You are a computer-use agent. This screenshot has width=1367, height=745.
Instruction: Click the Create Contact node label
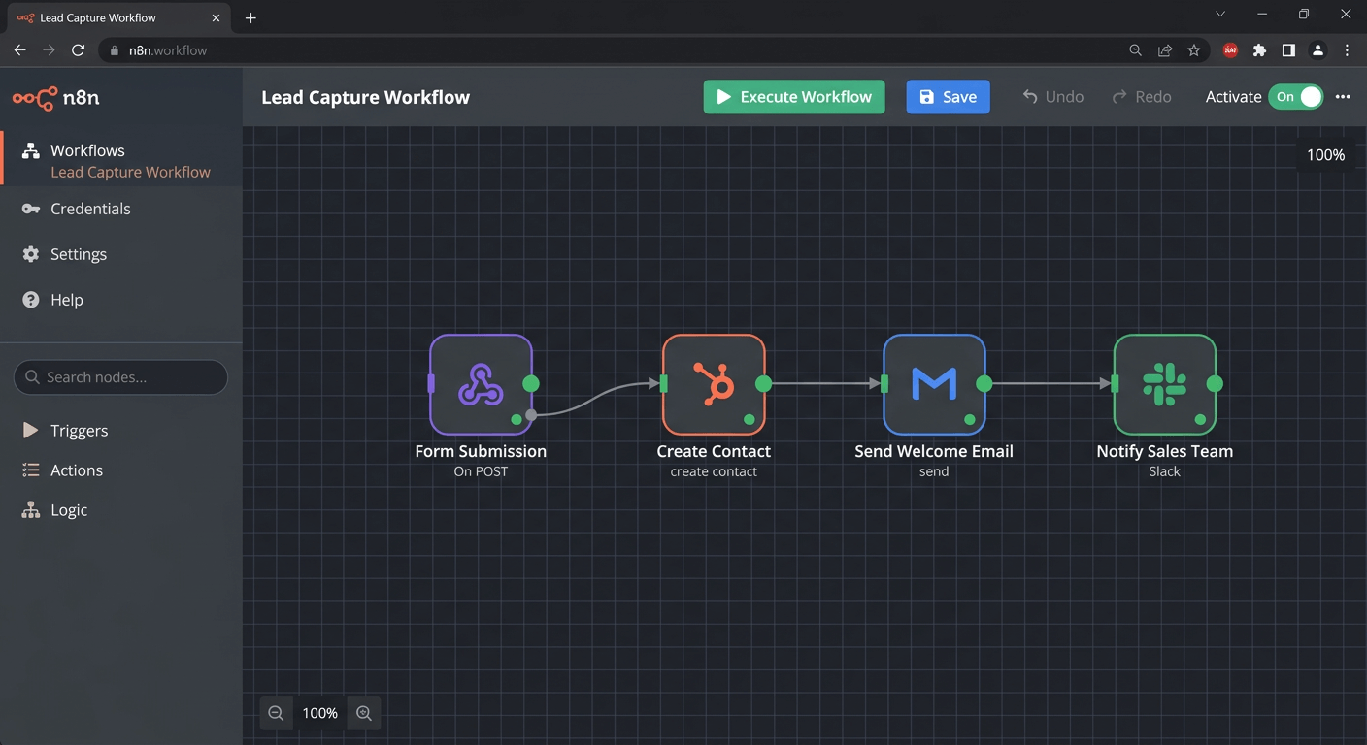pyautogui.click(x=714, y=451)
